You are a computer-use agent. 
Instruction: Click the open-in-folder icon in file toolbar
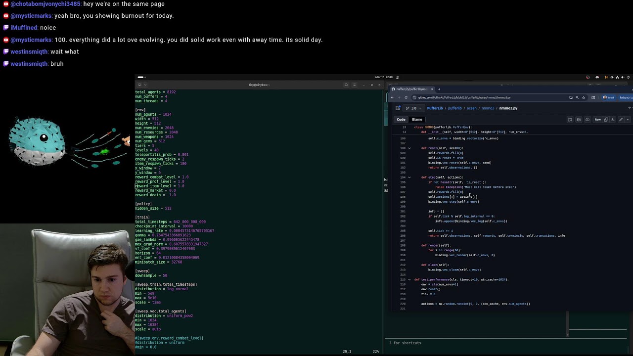point(570,120)
